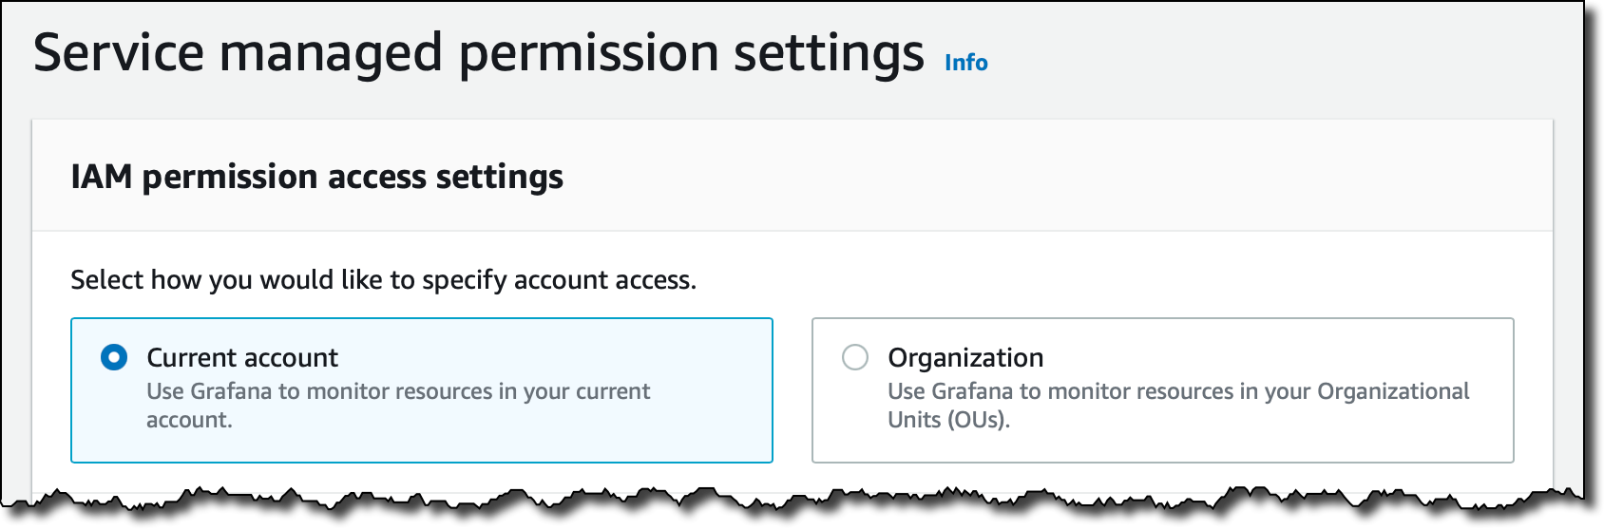Image resolution: width=1604 pixels, height=530 pixels.
Task: Click the word "Grafana" in the Organization tile
Action: pos(971,392)
